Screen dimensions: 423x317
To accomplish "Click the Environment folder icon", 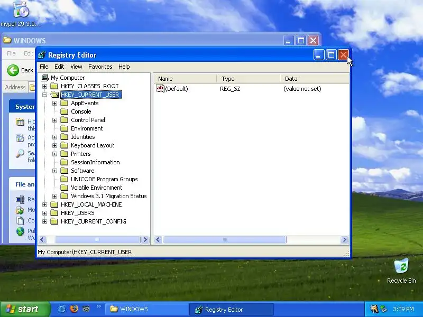I will (x=64, y=128).
